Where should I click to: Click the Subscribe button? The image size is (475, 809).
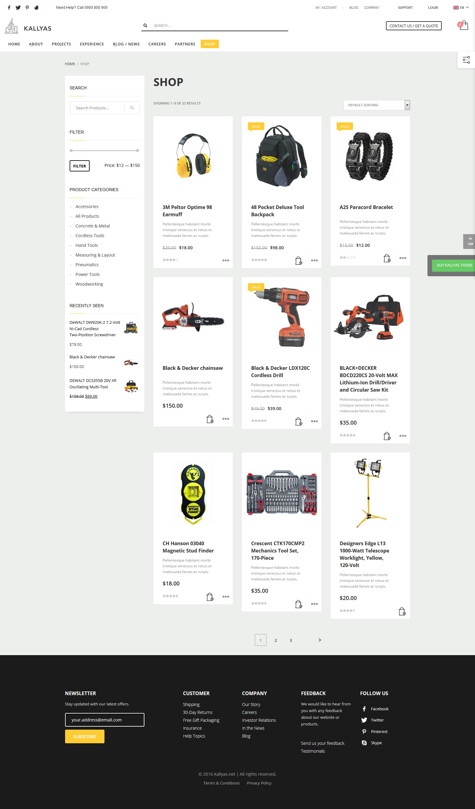tap(85, 736)
